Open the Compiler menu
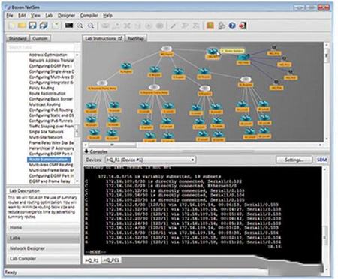 [89, 16]
